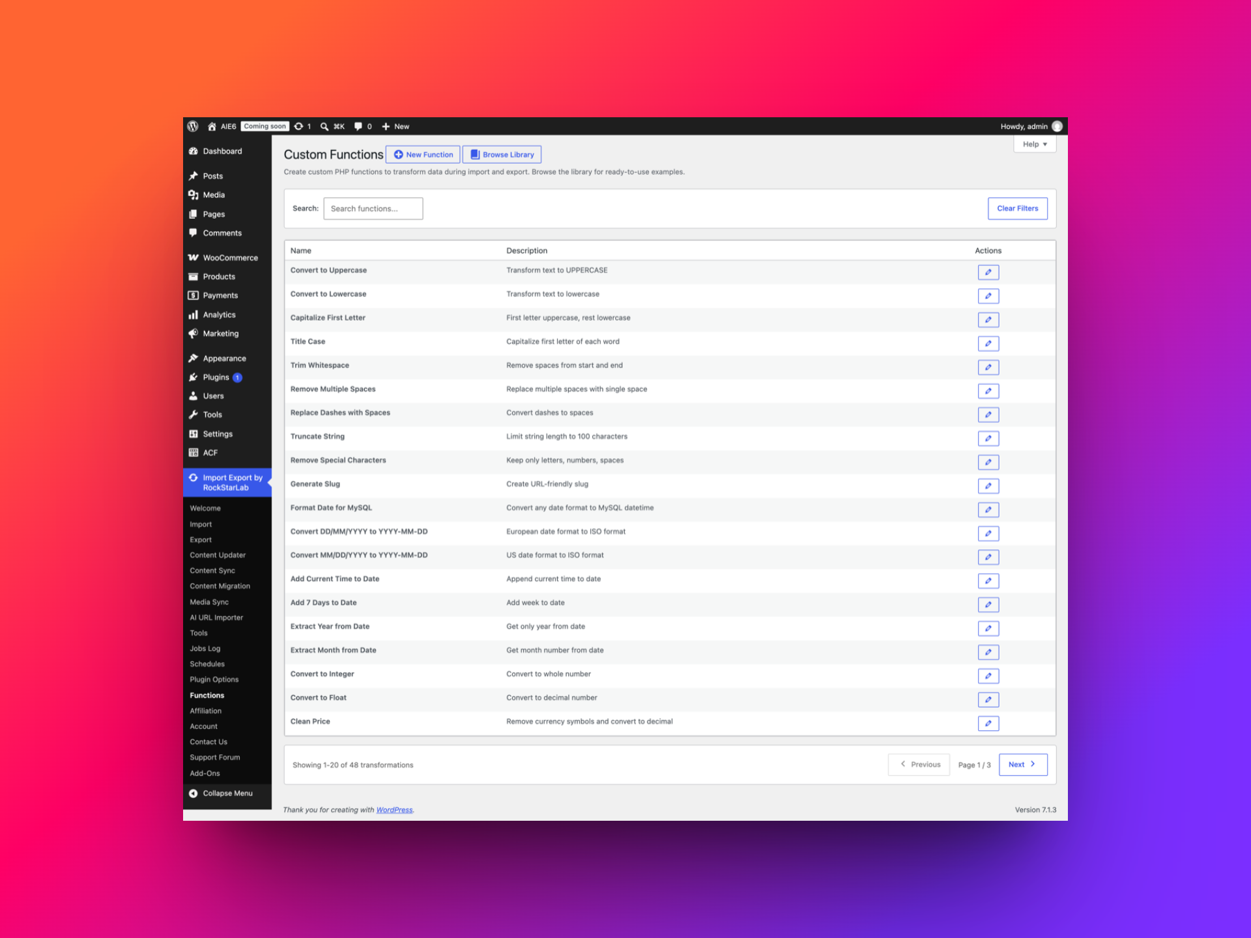
Task: Select Import Export by RockStarLab menu
Action: coord(227,483)
